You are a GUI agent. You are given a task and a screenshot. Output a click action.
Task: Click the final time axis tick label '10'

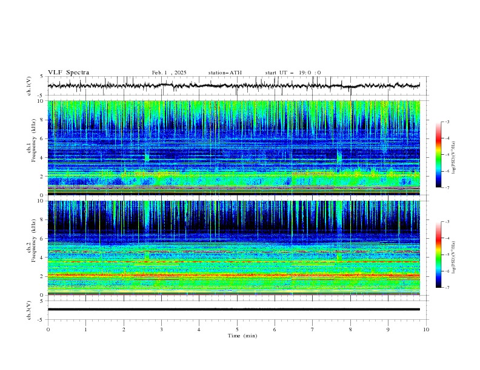(x=426, y=329)
